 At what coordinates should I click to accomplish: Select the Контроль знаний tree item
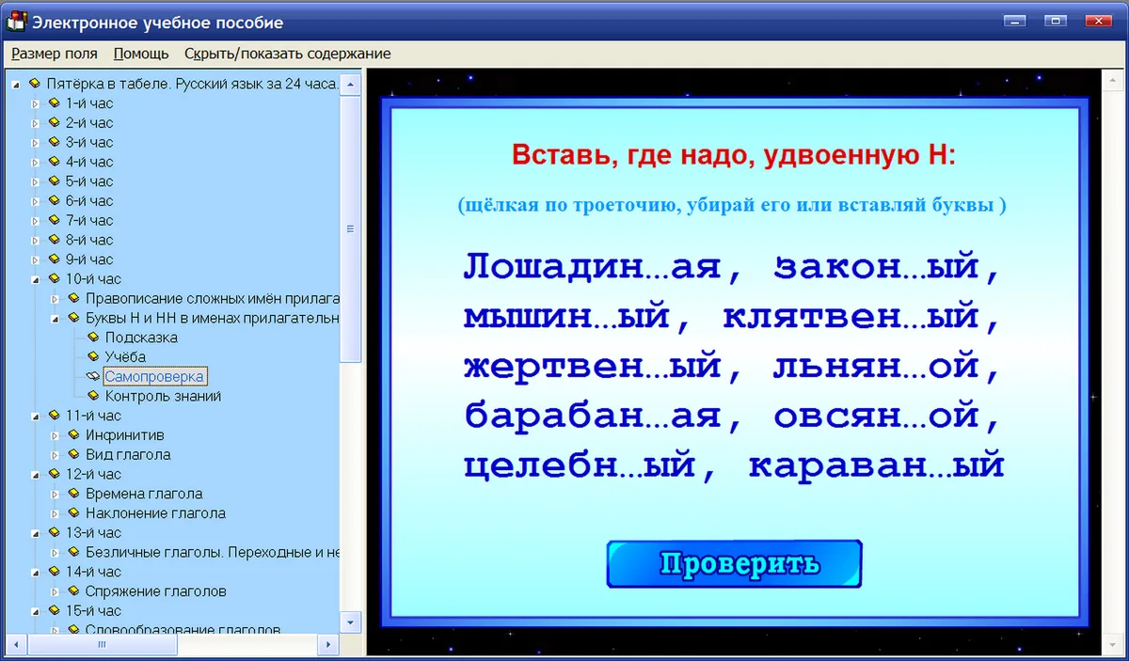click(163, 396)
